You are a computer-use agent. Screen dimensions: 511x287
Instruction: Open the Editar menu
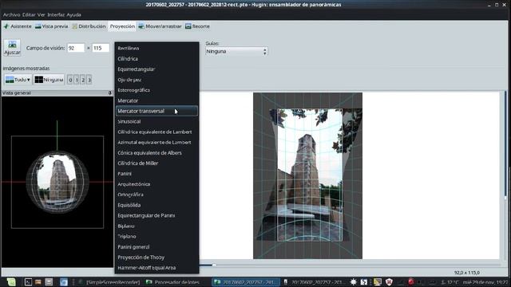coord(29,14)
